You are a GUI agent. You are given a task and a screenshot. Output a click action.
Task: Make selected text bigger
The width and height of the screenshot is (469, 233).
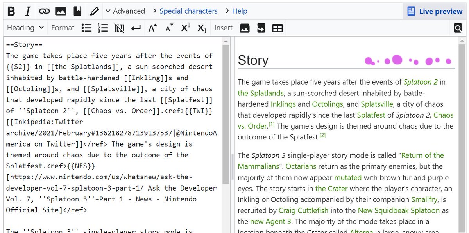(x=152, y=28)
